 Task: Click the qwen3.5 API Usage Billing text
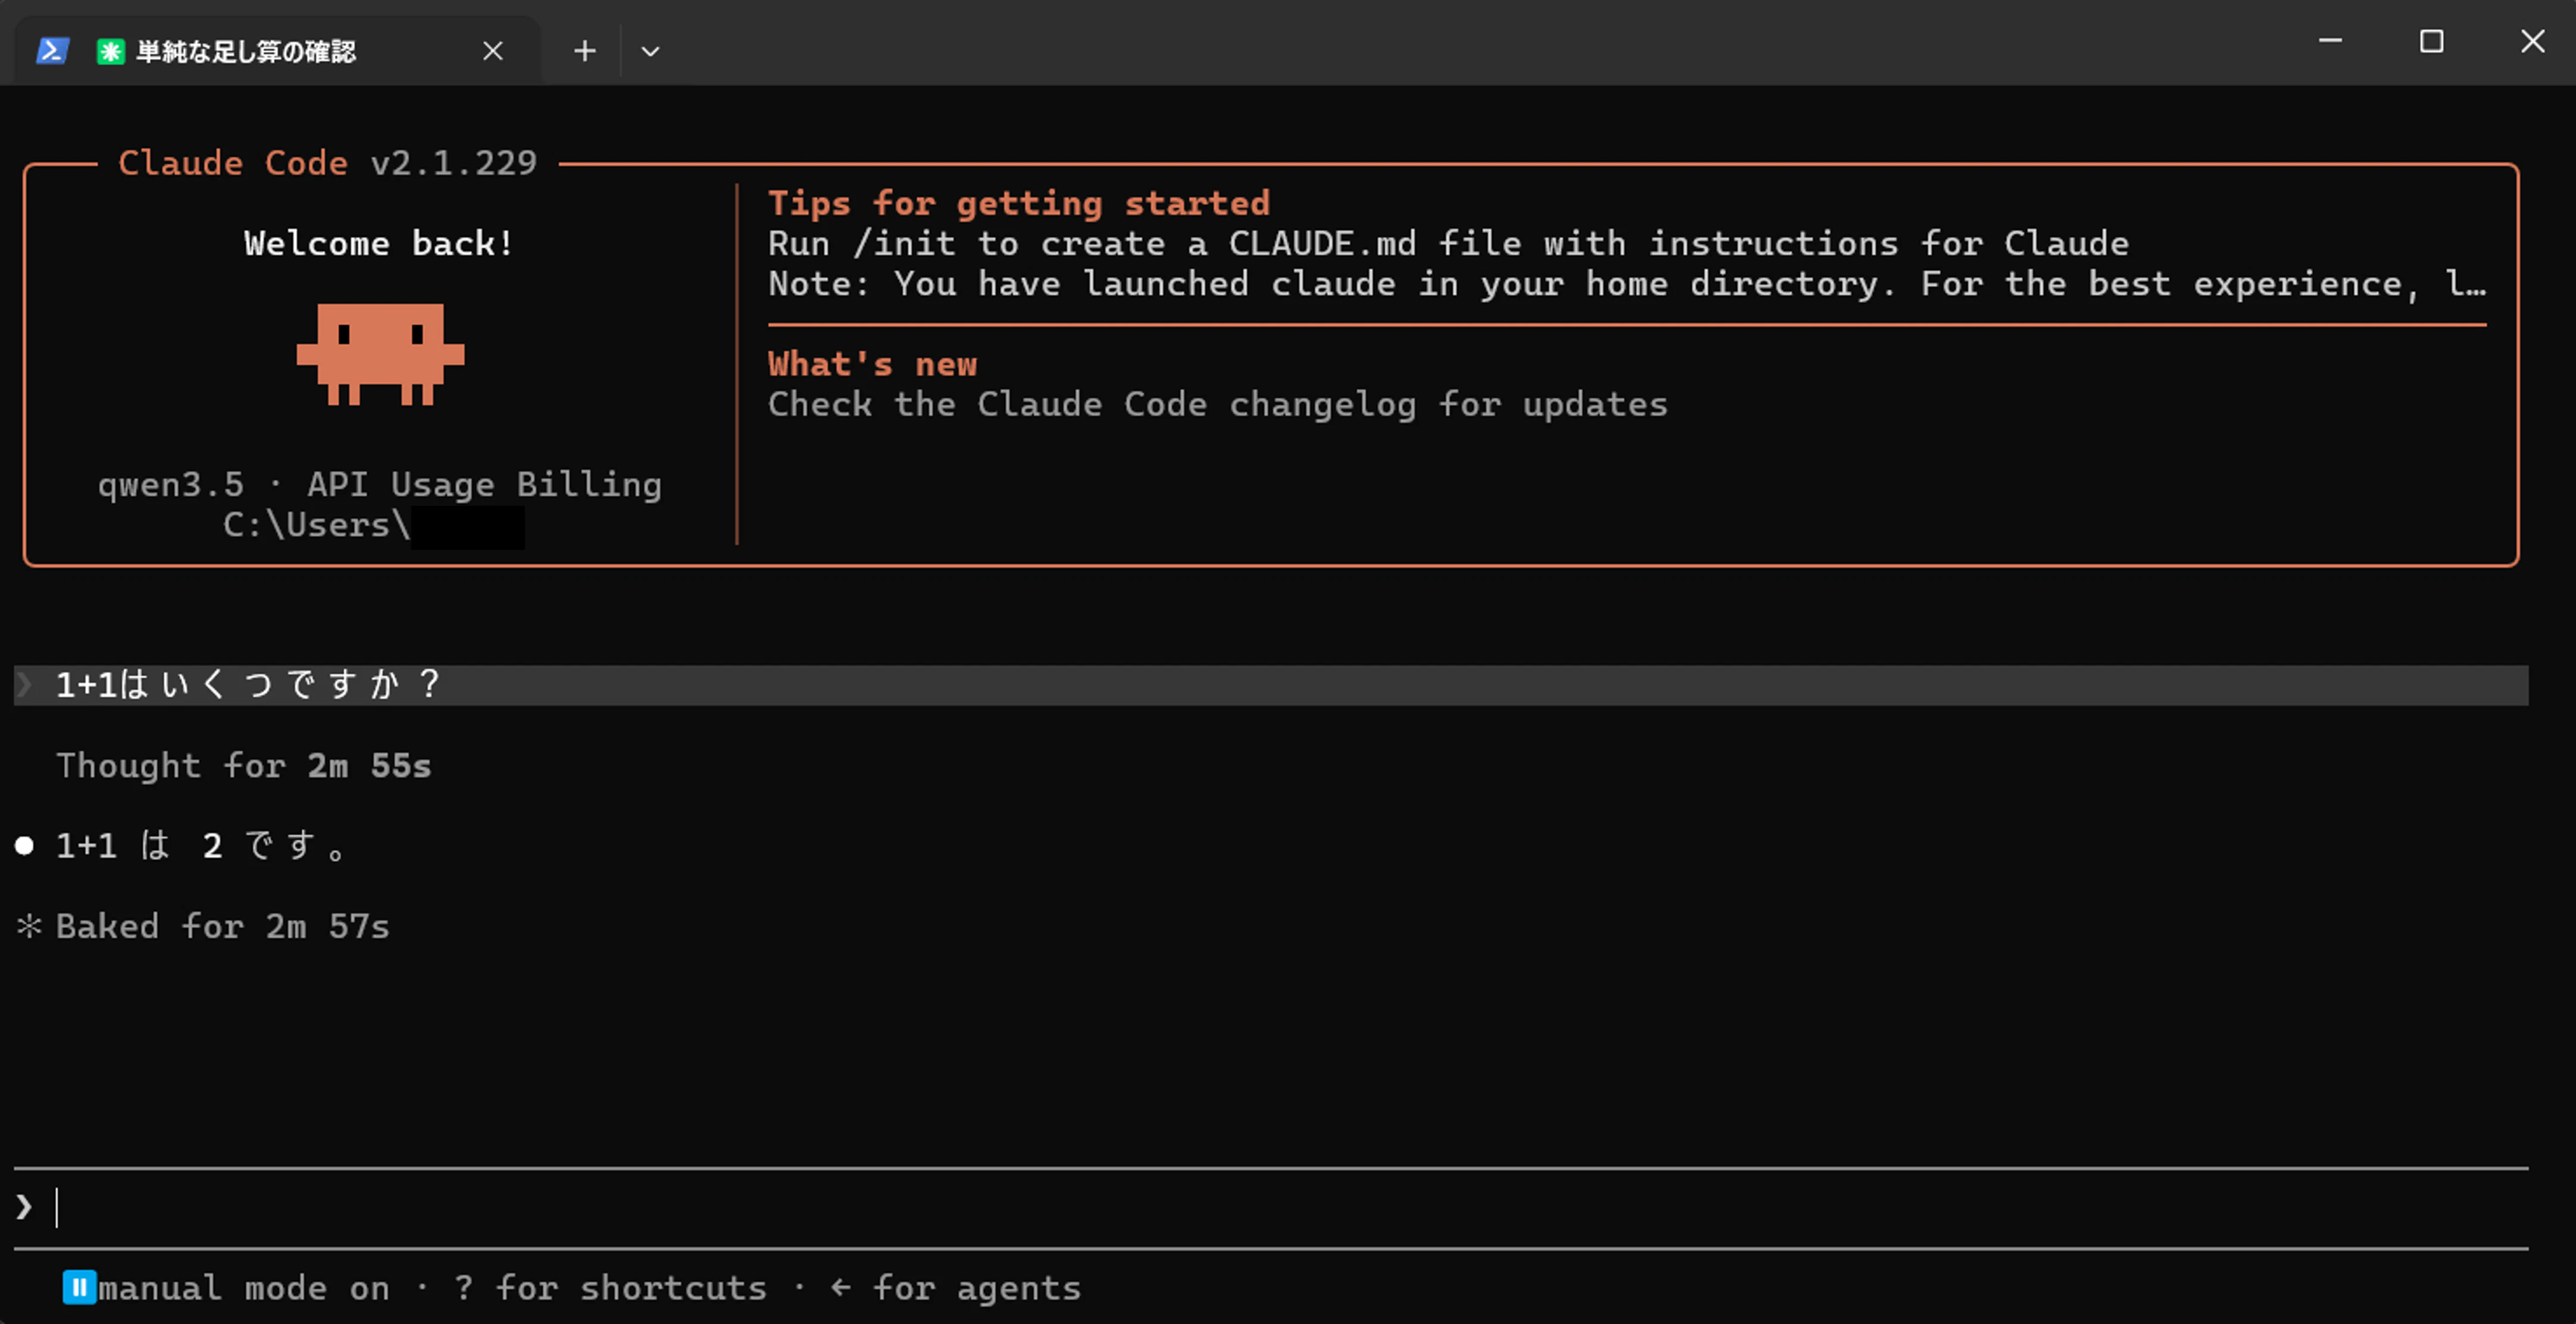coord(379,485)
